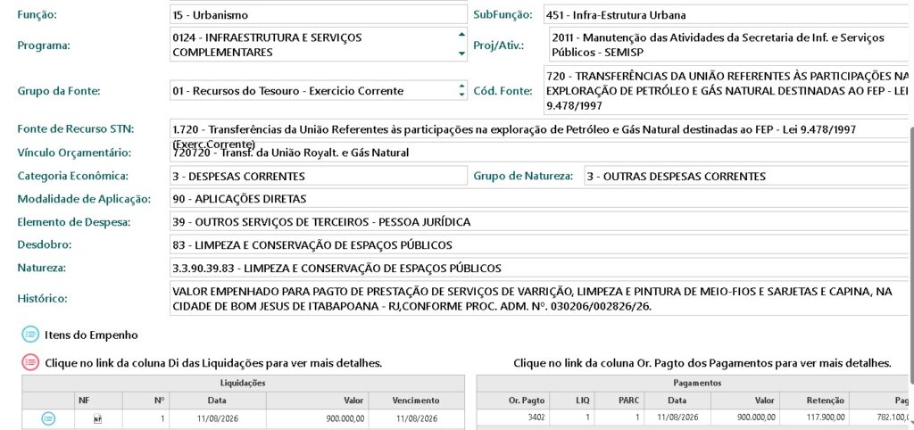Open the NF document icon in Liquidações row
The width and height of the screenshot is (914, 430).
98,418
